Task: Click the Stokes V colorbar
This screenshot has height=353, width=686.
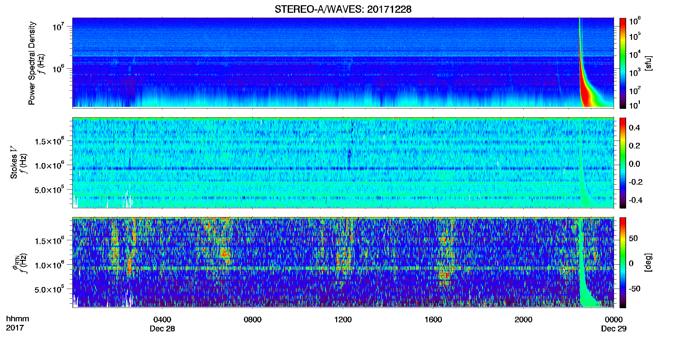Action: pyautogui.click(x=623, y=163)
